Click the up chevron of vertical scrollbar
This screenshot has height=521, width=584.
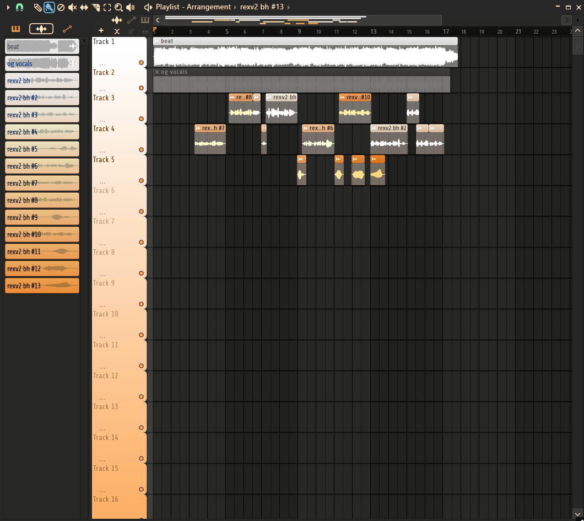tap(578, 30)
